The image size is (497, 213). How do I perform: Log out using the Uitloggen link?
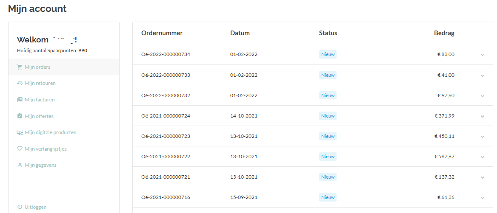coord(35,207)
